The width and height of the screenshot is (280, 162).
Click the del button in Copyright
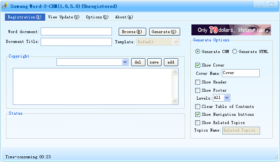click(138, 62)
